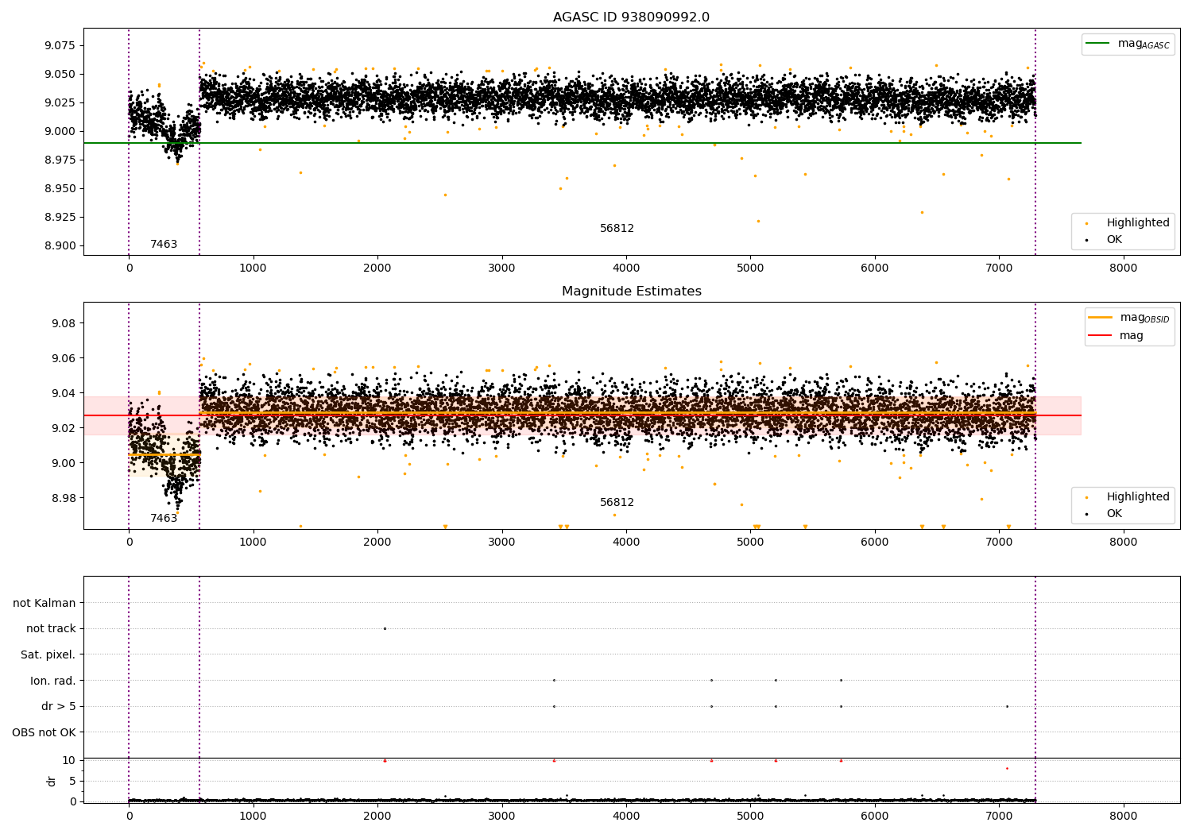Click the 1000 x-tick under the bottom plot
The width and height of the screenshot is (1192, 834).
[253, 816]
